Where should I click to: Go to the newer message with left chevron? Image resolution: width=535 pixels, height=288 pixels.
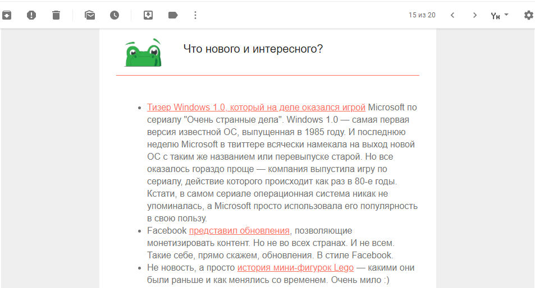(x=452, y=15)
